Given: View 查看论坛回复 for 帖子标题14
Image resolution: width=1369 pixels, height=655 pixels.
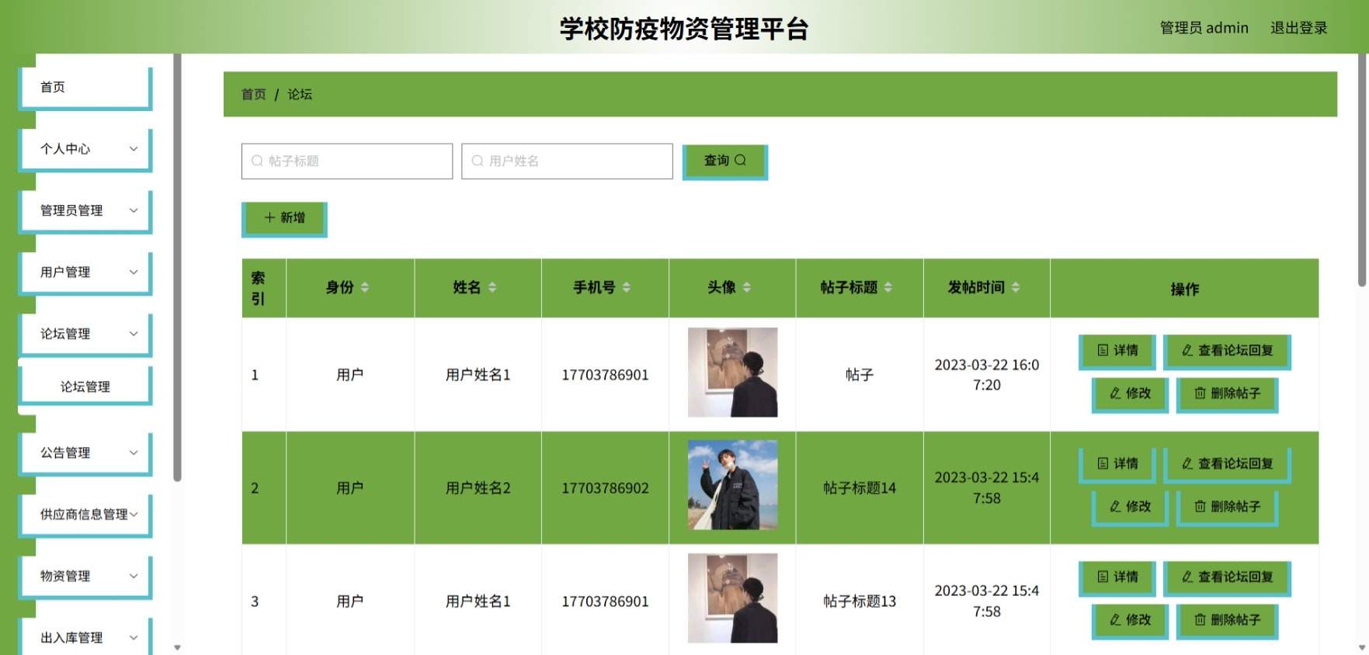Looking at the screenshot, I should pyautogui.click(x=1227, y=465).
